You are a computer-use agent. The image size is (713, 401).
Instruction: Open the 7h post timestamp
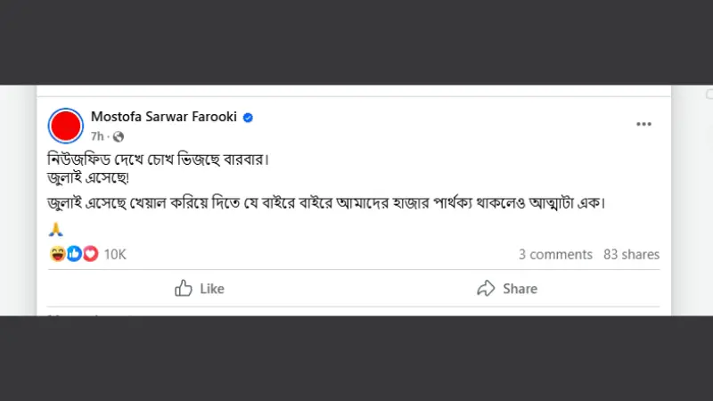click(x=97, y=136)
